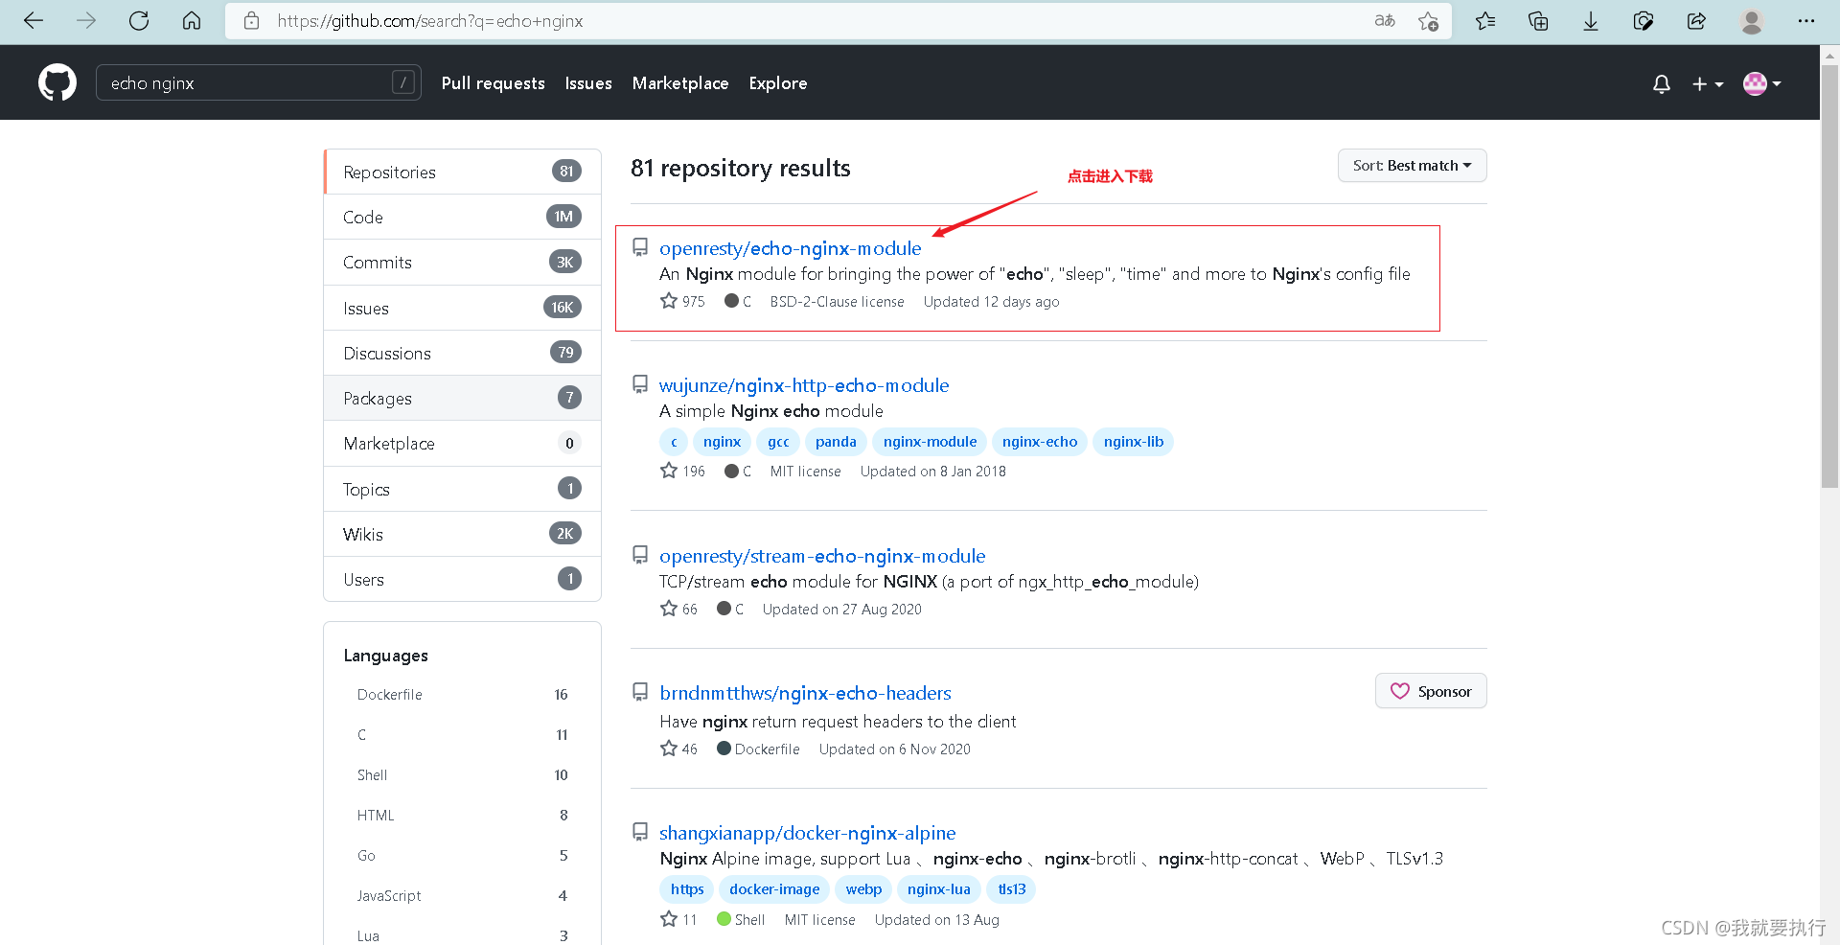The height and width of the screenshot is (945, 1840).
Task: Filter results by Shell language
Action: click(463, 774)
